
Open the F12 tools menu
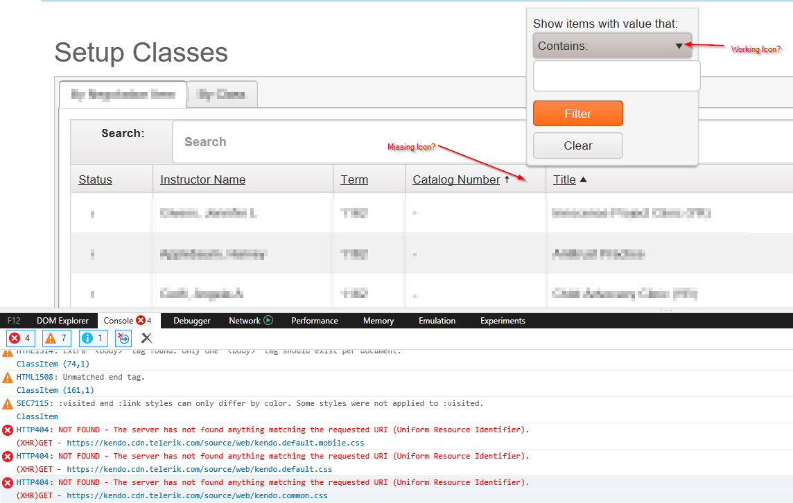tap(14, 321)
